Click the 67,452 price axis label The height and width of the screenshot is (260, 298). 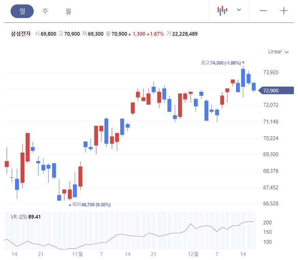coord(271,188)
